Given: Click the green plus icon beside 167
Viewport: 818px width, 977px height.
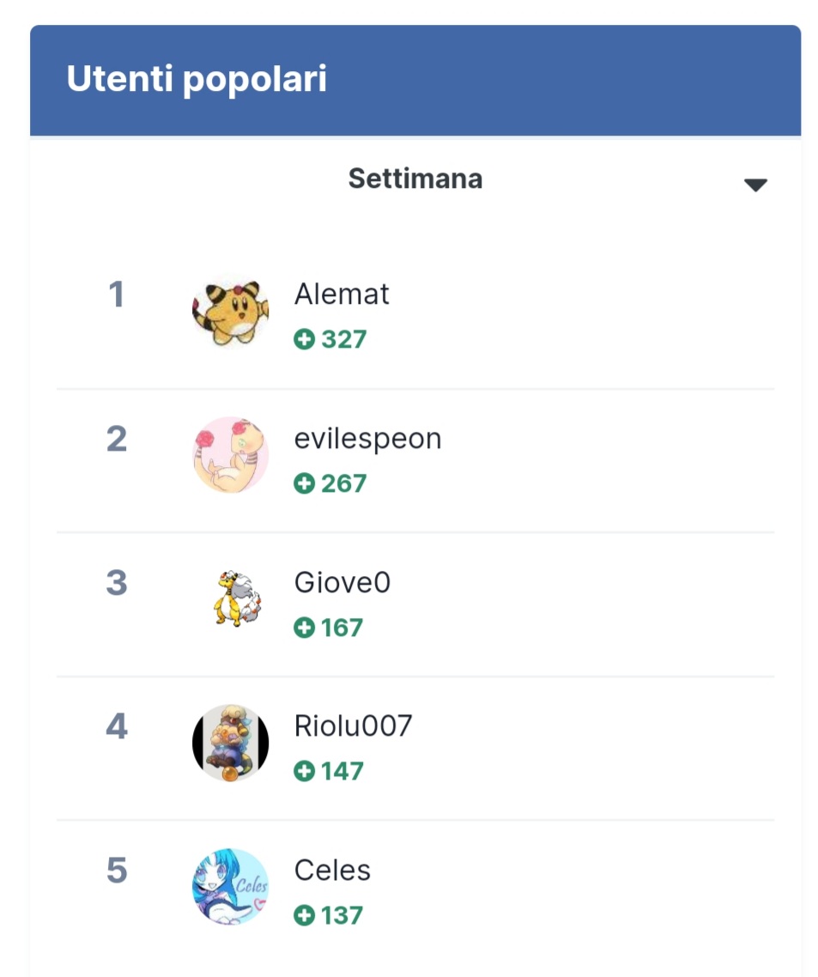Looking at the screenshot, I should [304, 628].
